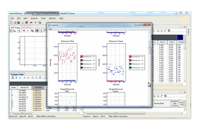Toggle the boxed number 1 button in SNP toolbar
The width and height of the screenshot is (200, 129).
coord(20,31)
